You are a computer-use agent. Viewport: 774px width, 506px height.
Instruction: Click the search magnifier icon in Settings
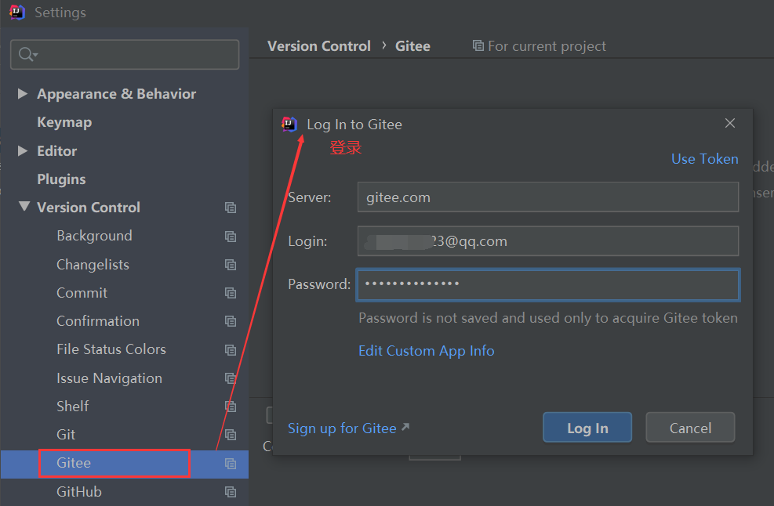(x=27, y=54)
